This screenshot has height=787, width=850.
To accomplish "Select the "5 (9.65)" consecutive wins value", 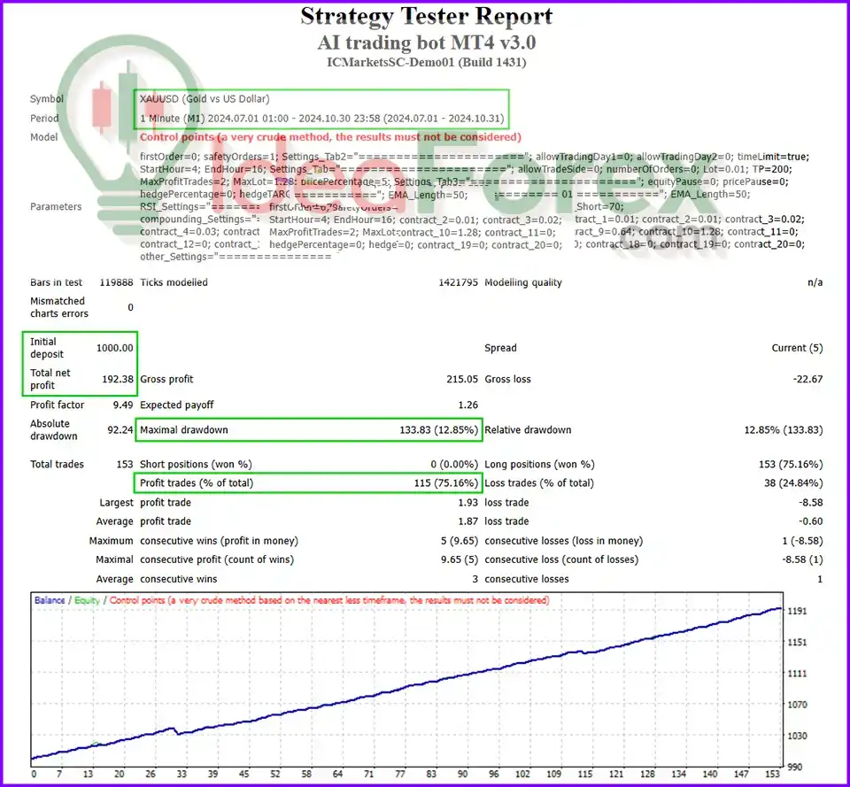I will point(460,541).
